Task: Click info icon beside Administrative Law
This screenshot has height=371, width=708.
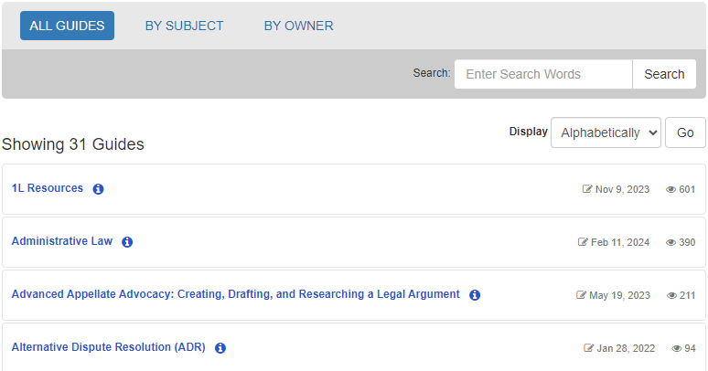Action: point(127,242)
